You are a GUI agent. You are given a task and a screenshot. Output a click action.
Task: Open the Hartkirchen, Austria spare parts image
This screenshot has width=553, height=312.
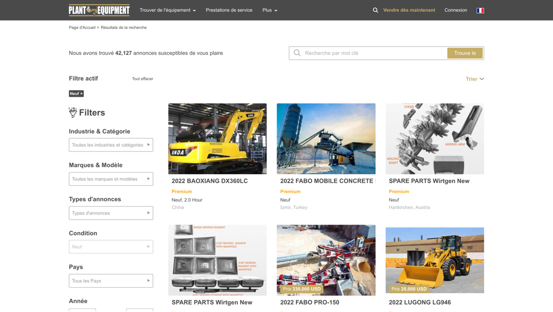pos(435,139)
